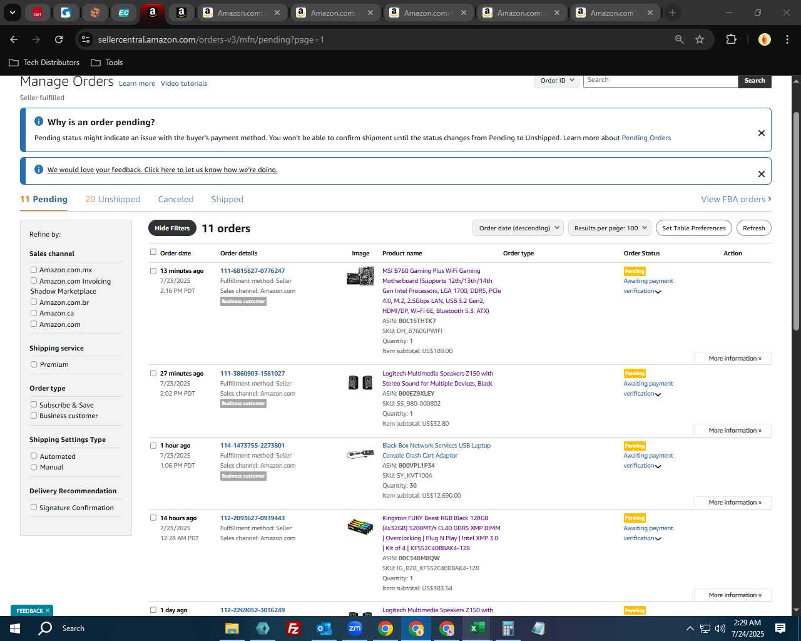Open the Order ID search type dropdown
Viewport: 801px width, 641px height.
pyautogui.click(x=556, y=81)
